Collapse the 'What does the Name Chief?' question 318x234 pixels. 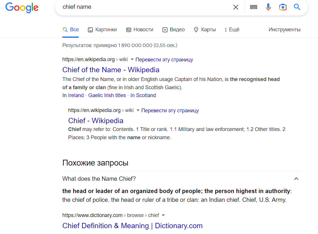(296, 179)
